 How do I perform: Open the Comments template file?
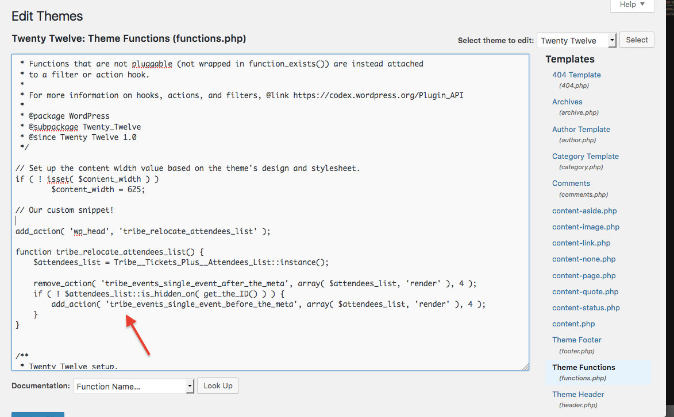point(571,184)
